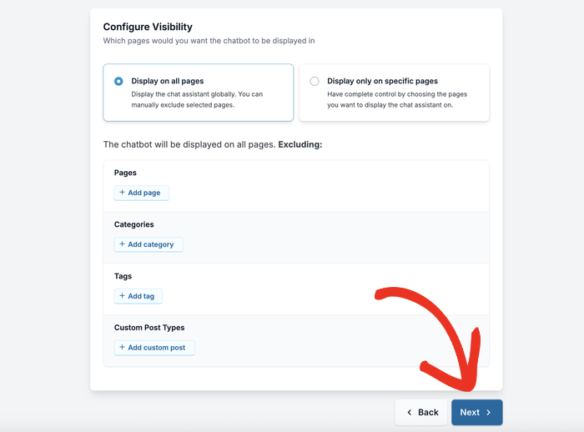584x432 pixels.
Task: Click the 'Configure Visibility' heading
Action: (148, 27)
